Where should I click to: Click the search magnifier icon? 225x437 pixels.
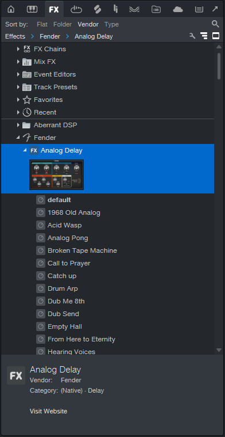[215, 24]
